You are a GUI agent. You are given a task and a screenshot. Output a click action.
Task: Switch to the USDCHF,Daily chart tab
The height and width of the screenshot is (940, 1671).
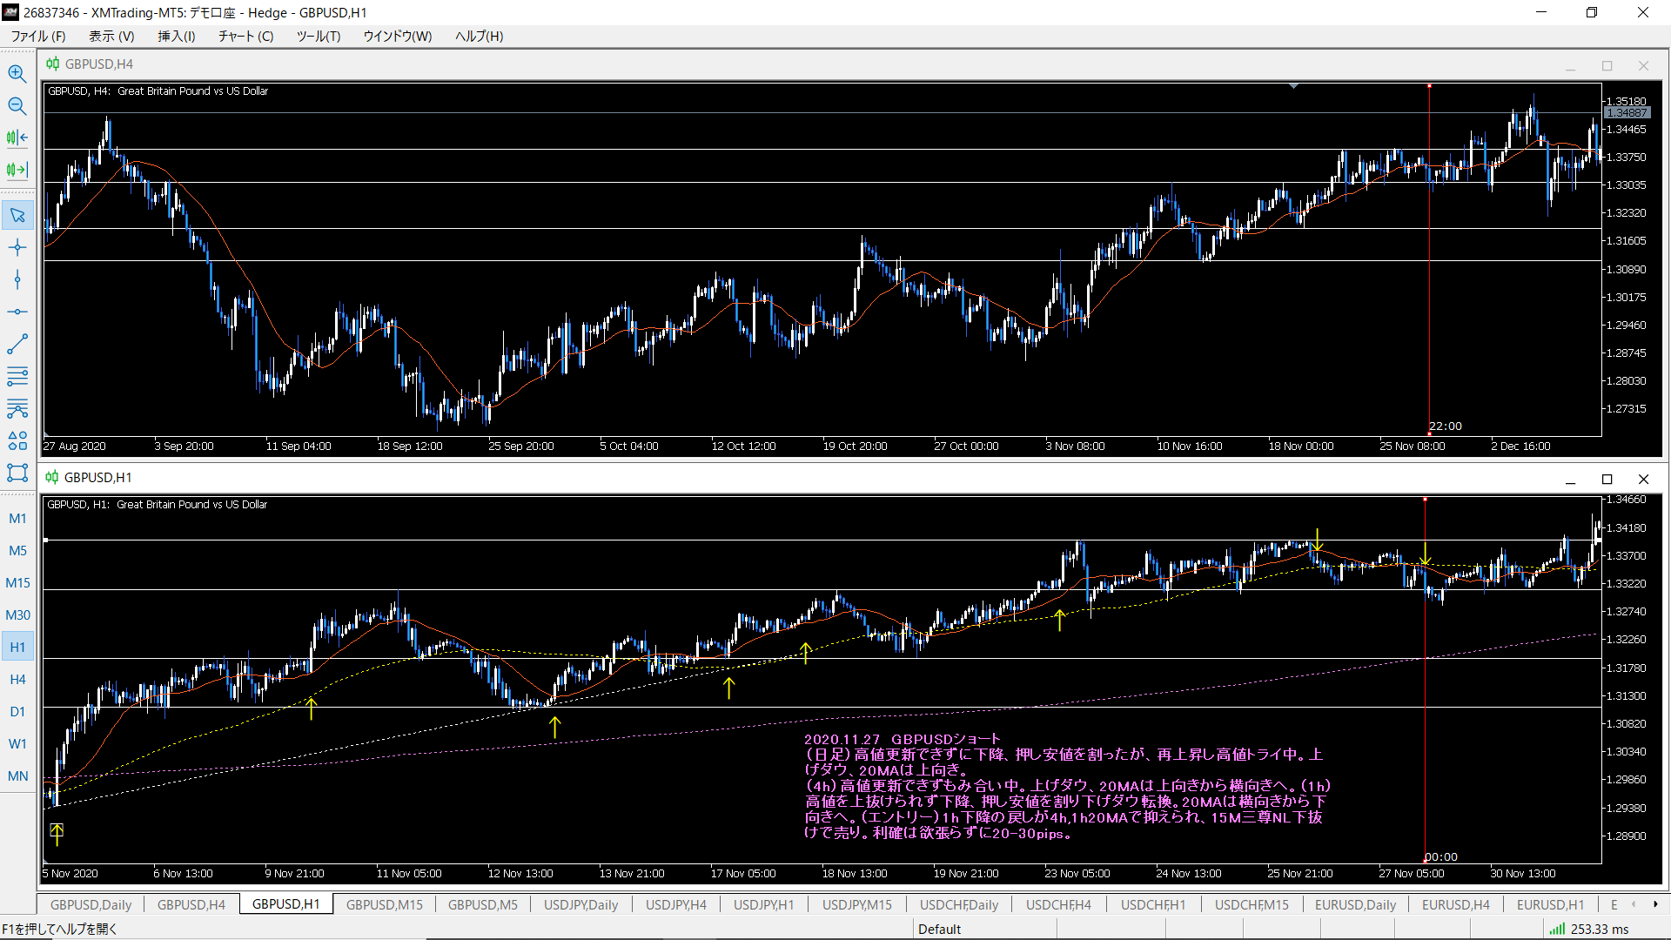point(959,904)
